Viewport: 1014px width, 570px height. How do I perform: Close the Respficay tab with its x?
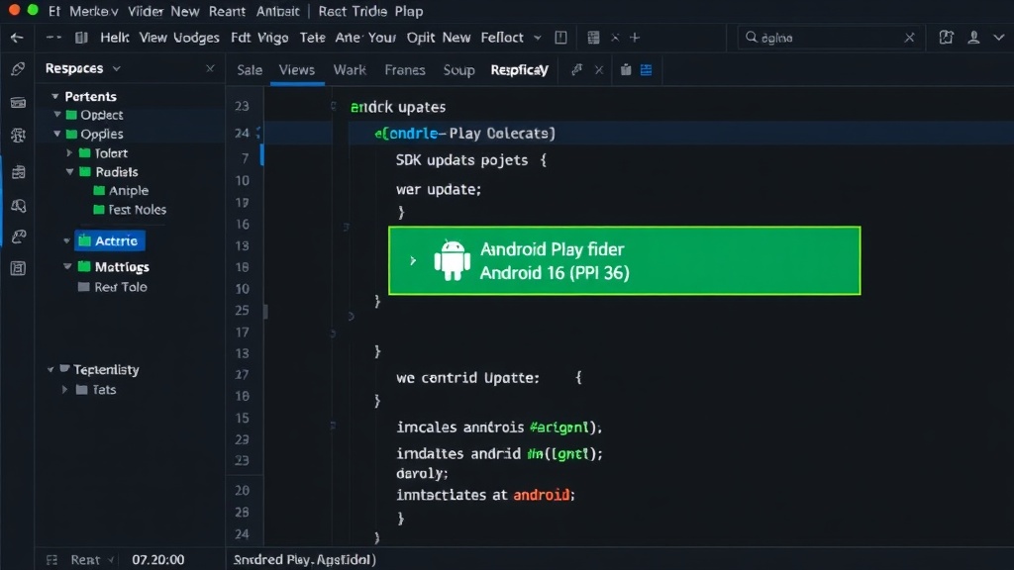(599, 70)
